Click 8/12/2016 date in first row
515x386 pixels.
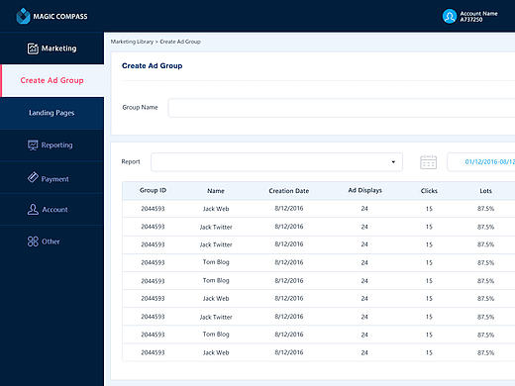(289, 209)
